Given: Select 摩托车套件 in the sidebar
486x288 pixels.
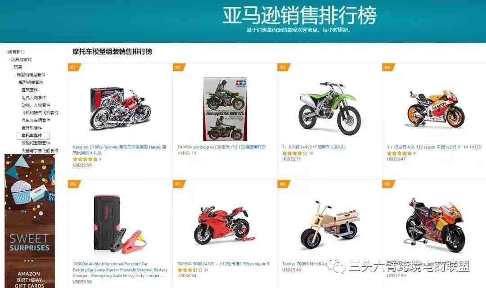Looking at the screenshot, I should pos(33,136).
